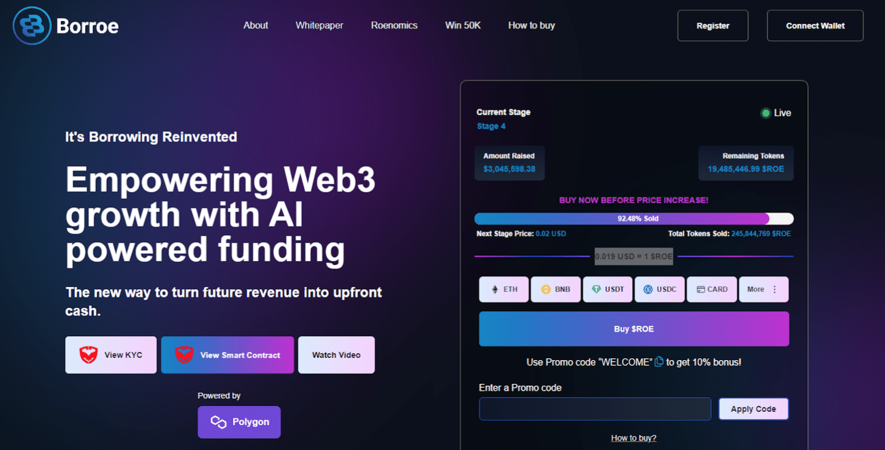
Task: Open View Smart Contract button
Action: point(227,355)
